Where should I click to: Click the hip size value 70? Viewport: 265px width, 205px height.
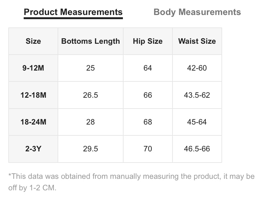(148, 149)
